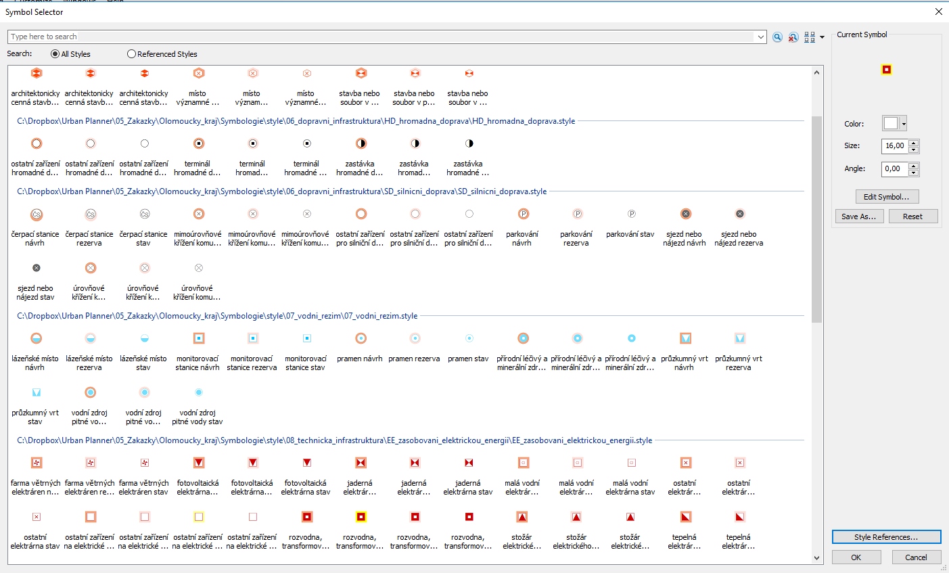Click inside the symbol search field
The width and height of the screenshot is (949, 573).
click(381, 37)
